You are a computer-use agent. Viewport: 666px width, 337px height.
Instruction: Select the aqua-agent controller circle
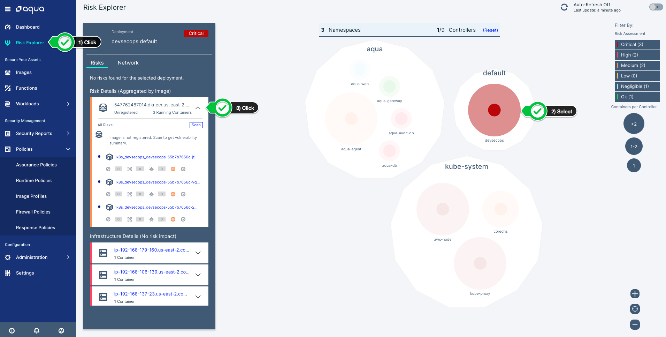[x=351, y=119]
